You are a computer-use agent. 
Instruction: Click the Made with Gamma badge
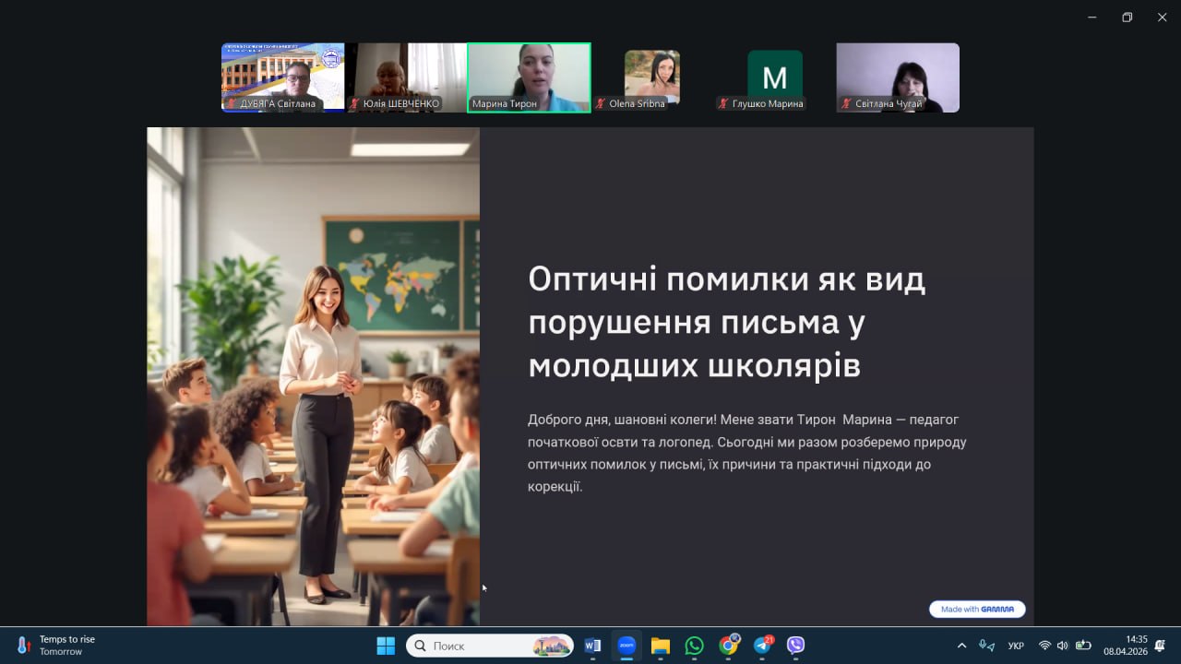point(977,609)
